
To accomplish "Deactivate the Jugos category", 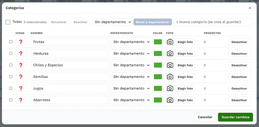I will coord(239,88).
